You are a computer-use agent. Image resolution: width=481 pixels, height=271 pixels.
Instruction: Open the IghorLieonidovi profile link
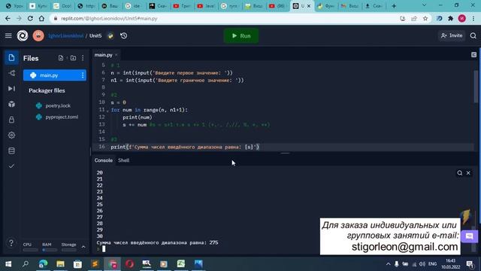click(65, 36)
